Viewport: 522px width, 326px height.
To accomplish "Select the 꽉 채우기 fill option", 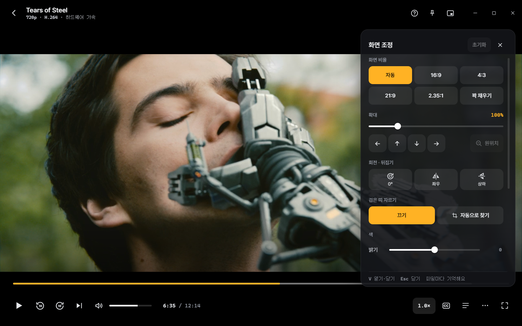I will (x=482, y=96).
